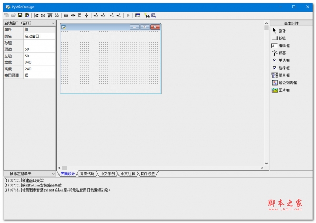The image size is (316, 223).
Task: Click the design form's red close button
Action: coord(155,27)
